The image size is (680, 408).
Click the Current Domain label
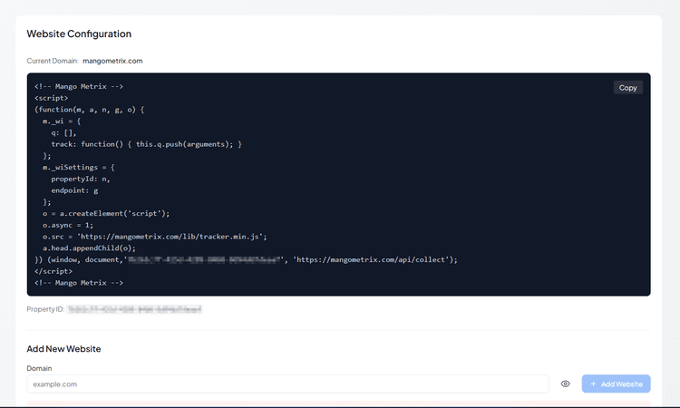(52, 61)
